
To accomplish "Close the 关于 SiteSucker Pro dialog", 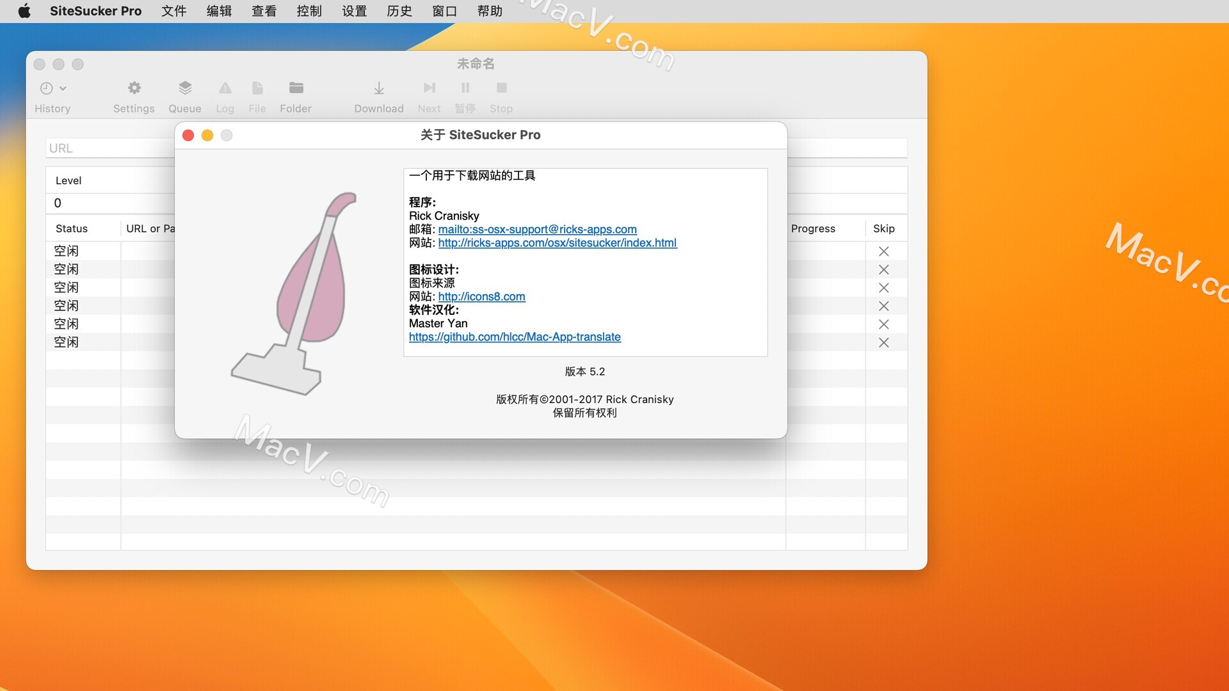I will tap(188, 135).
